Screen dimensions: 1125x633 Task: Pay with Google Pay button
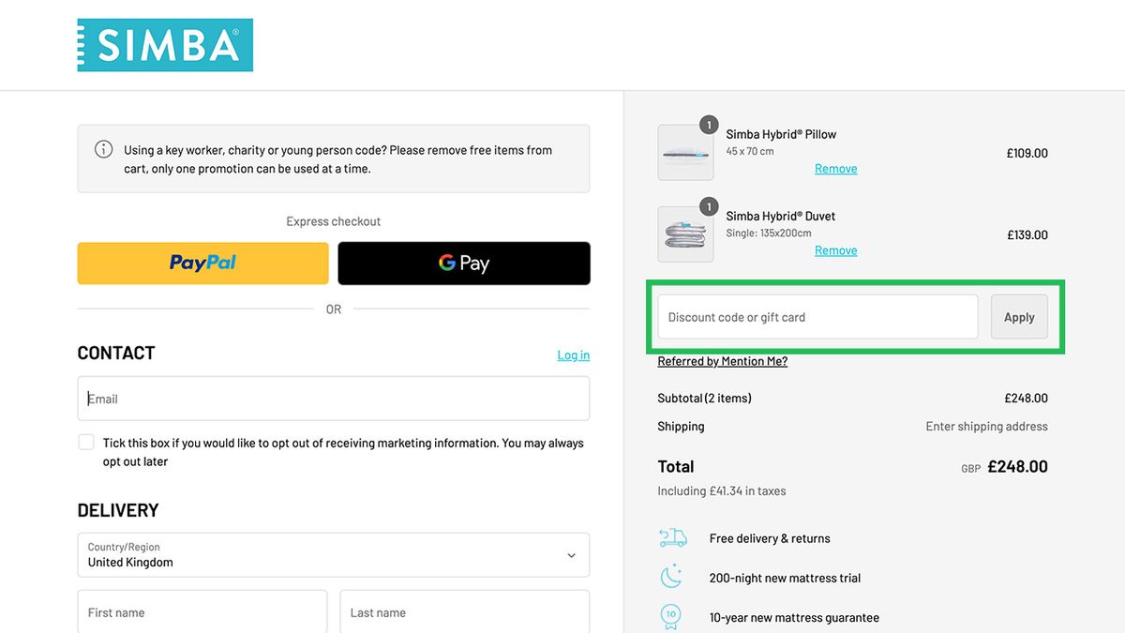pos(464,263)
